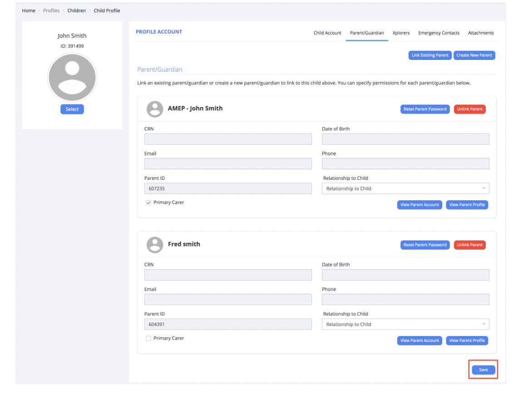This screenshot has height=395, width=523.
Task: Switch to the Child Account tab
Action: coord(327,33)
